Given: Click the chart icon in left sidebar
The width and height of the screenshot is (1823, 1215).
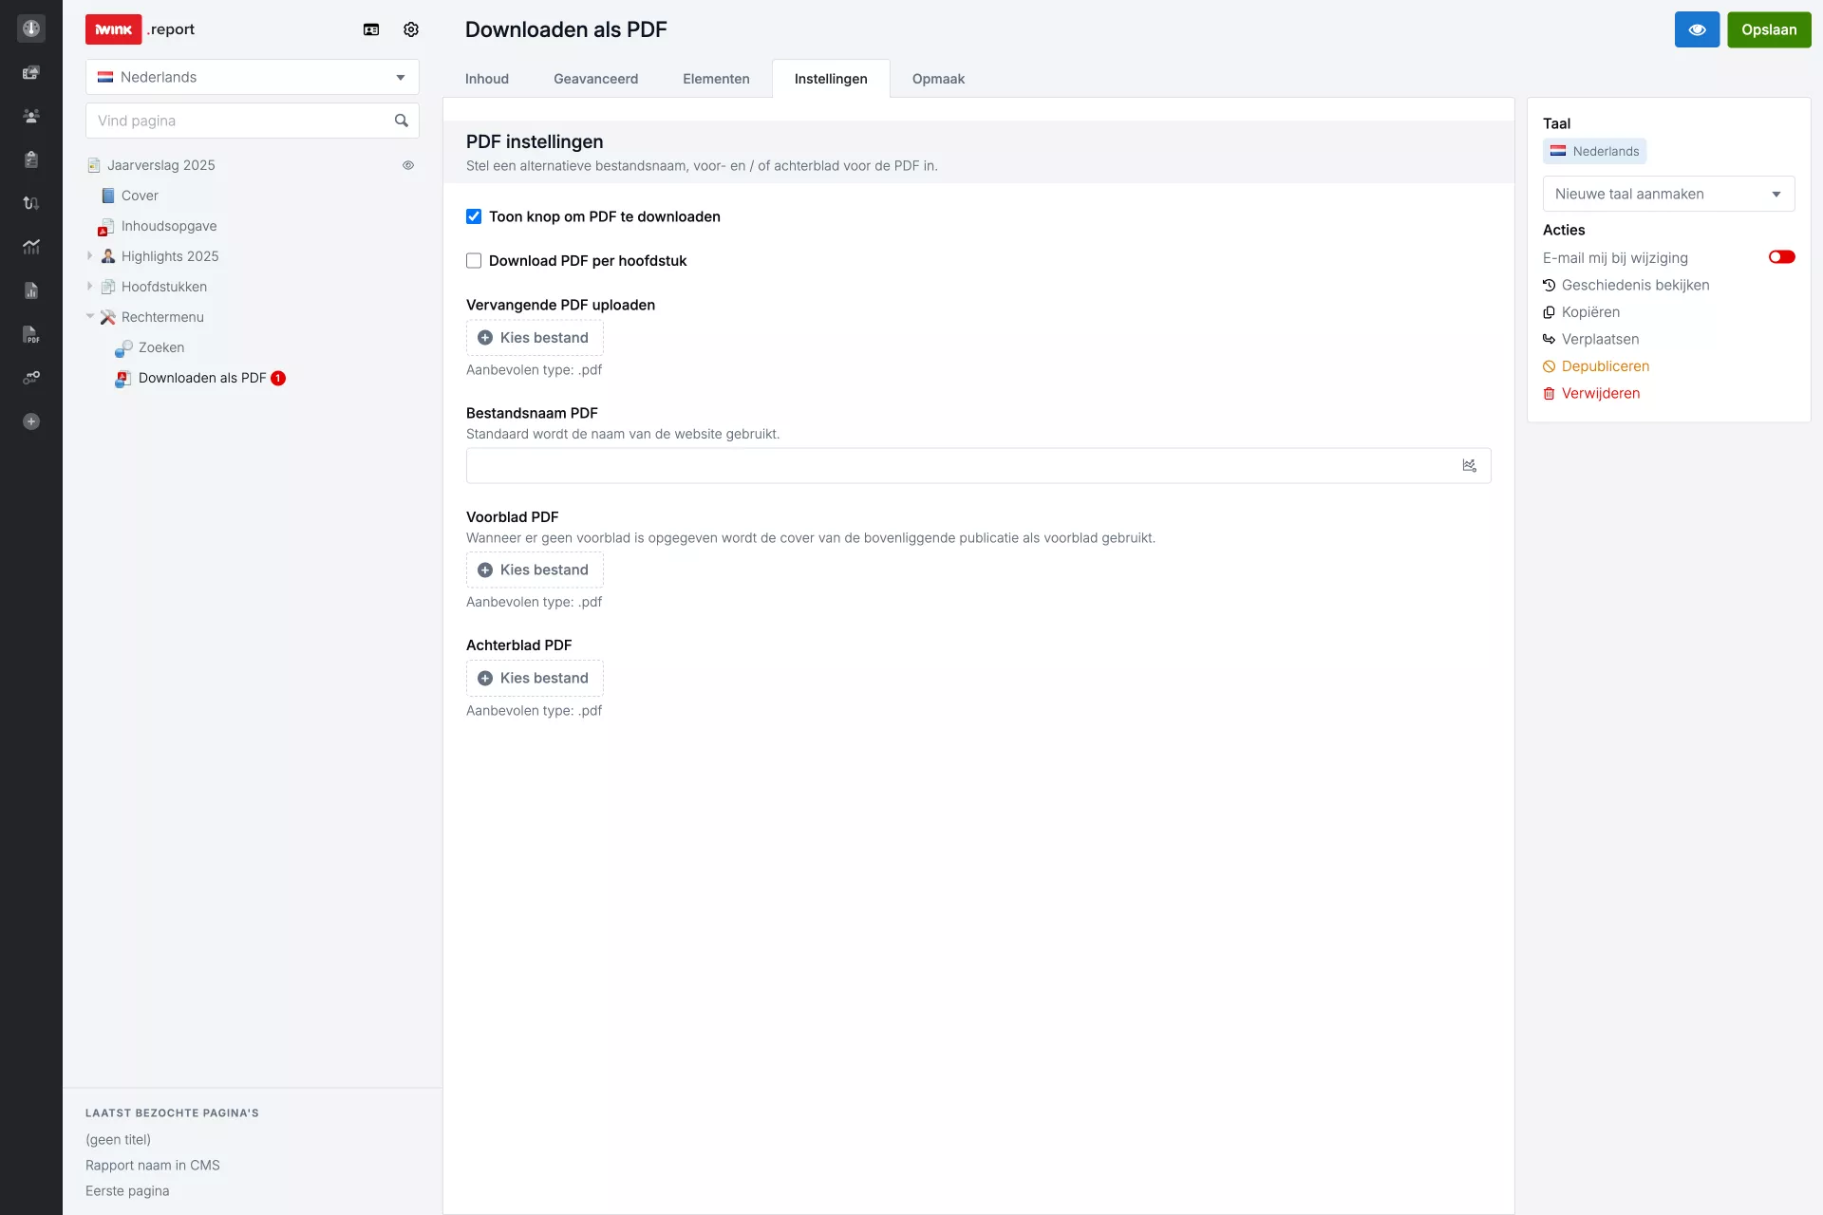Looking at the screenshot, I should tap(31, 247).
